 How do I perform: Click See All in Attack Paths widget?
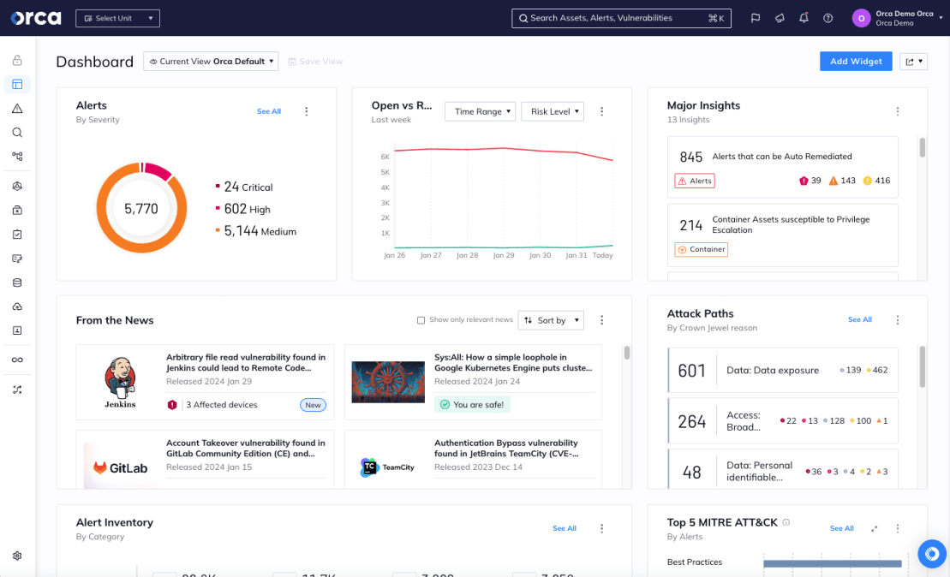(860, 319)
